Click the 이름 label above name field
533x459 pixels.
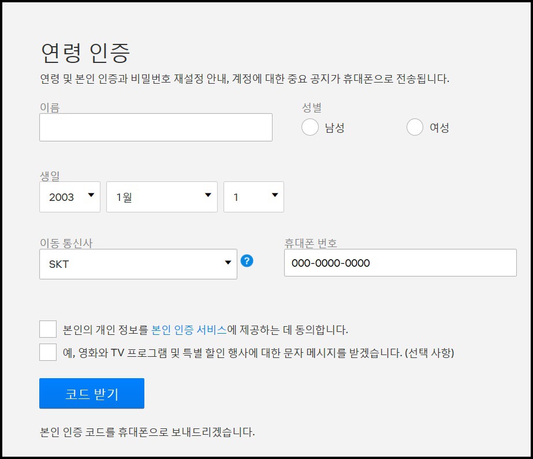(x=50, y=108)
